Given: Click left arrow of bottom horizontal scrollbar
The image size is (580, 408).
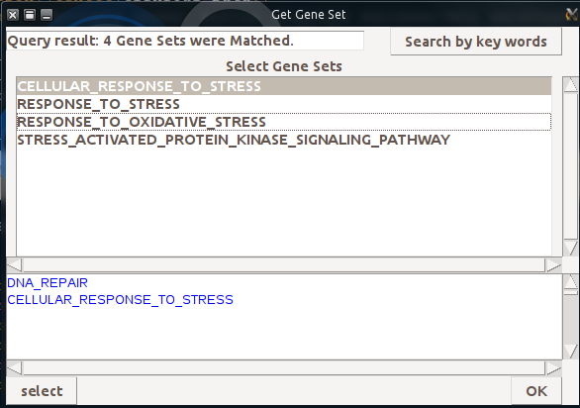Looking at the screenshot, I should (14, 368).
